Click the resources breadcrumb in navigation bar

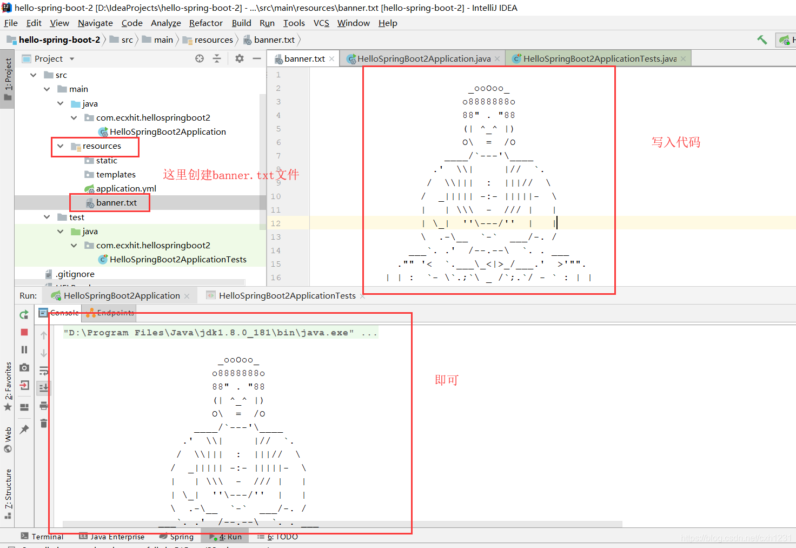pyautogui.click(x=208, y=40)
